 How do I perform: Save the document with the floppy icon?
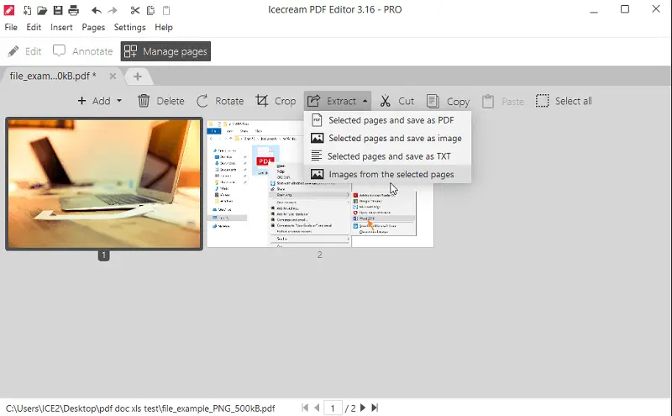(58, 10)
